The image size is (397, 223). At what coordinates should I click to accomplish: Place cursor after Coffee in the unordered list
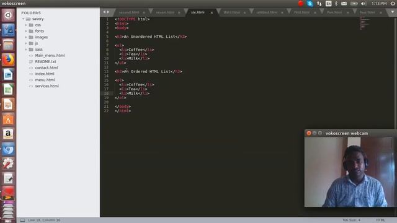click(x=143, y=50)
